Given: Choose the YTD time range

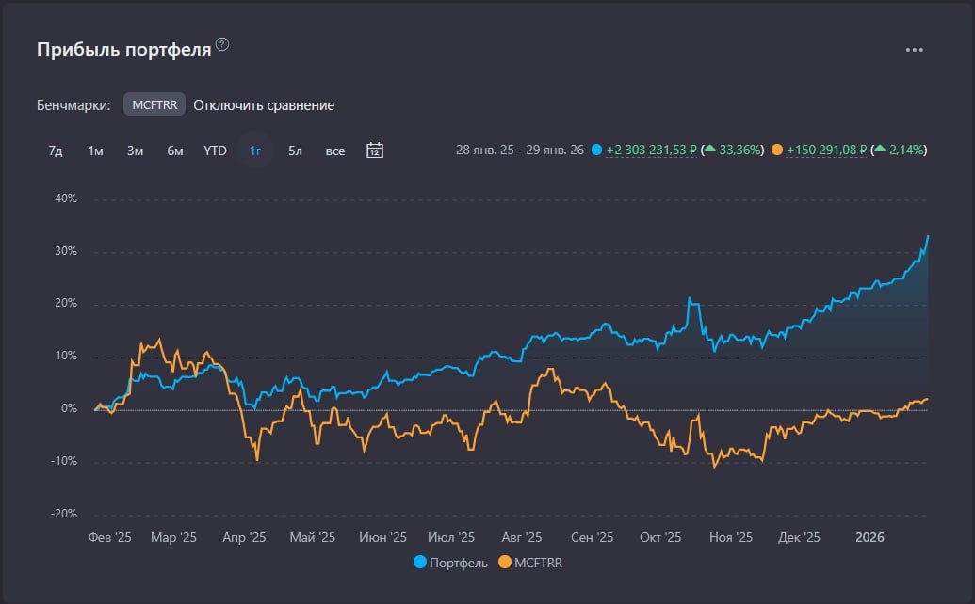Looking at the screenshot, I should [x=215, y=151].
